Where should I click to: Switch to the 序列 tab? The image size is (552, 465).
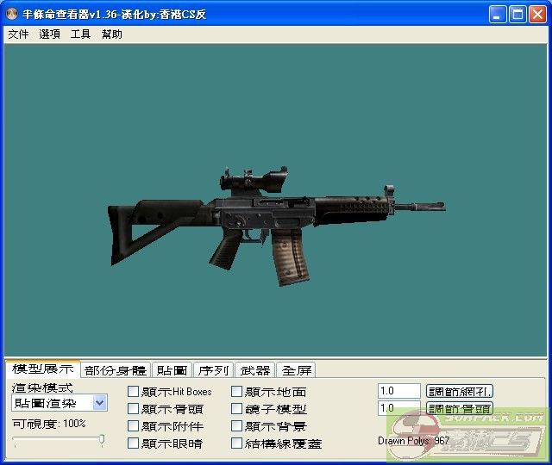click(x=213, y=370)
